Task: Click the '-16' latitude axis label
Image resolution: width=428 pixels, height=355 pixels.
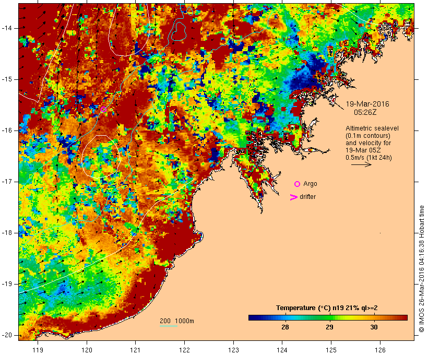Action: [7, 131]
